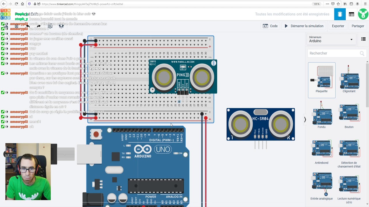The height and width of the screenshot is (207, 369).
Task: Click the Tinkercad logo
Action: 5,14
